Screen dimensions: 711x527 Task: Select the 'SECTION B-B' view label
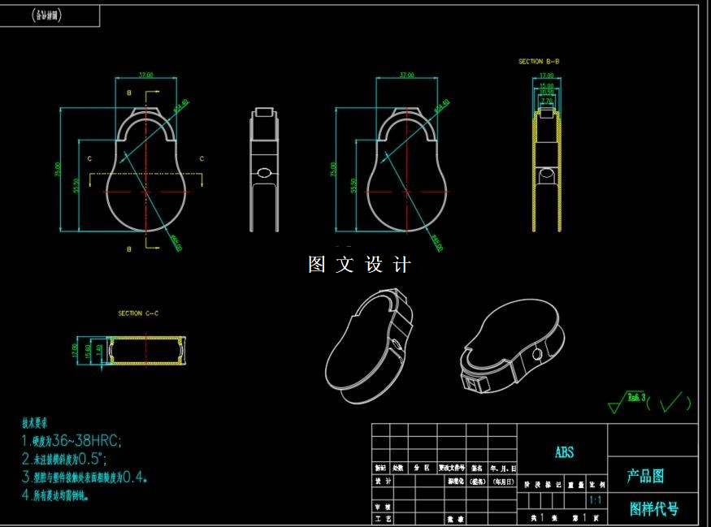[539, 61]
